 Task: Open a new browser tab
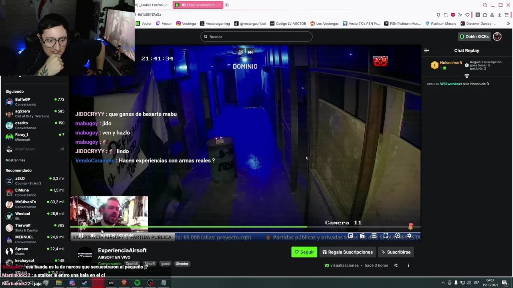tap(227, 5)
